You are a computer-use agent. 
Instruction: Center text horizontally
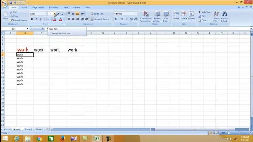(x=73, y=19)
